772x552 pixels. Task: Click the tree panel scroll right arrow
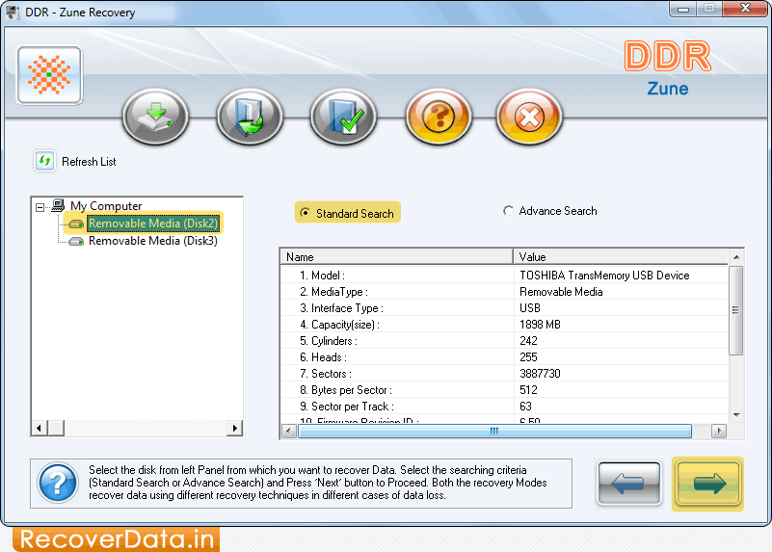pos(234,428)
